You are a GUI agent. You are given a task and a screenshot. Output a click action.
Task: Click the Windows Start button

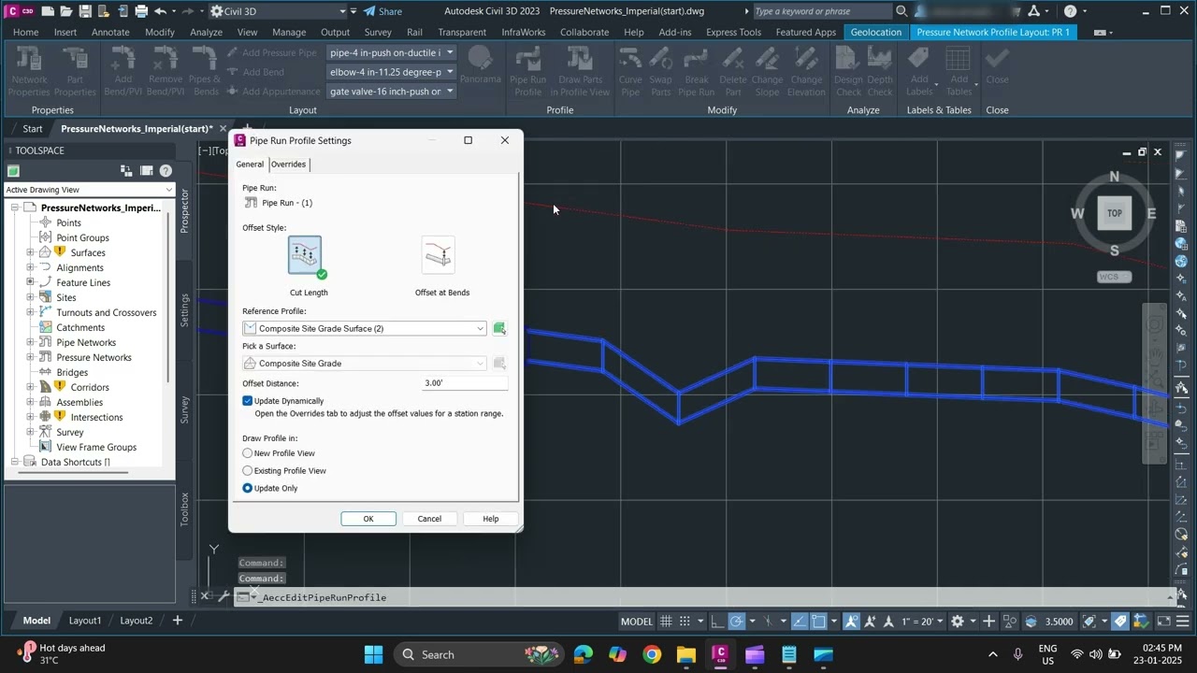(373, 654)
